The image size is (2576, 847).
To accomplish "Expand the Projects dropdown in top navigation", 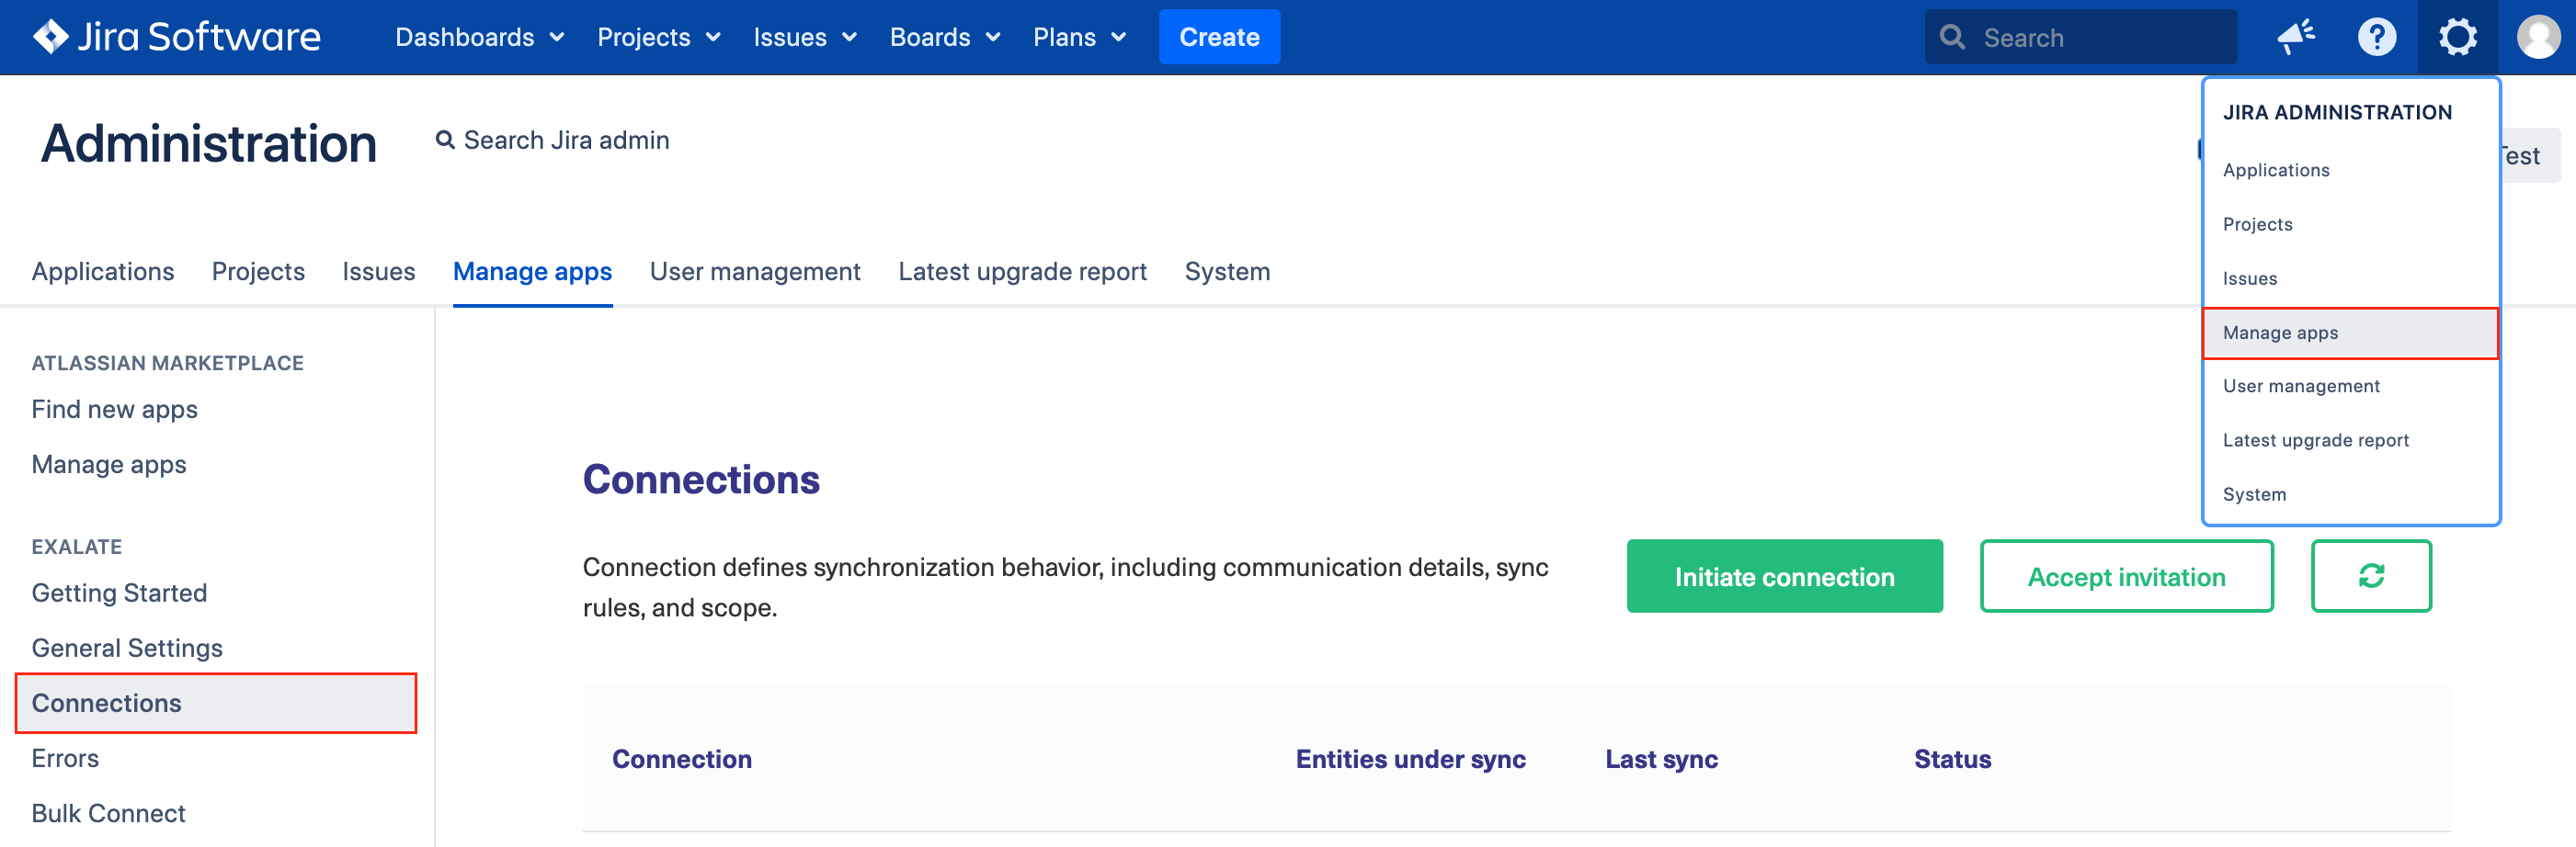I will click(x=659, y=37).
